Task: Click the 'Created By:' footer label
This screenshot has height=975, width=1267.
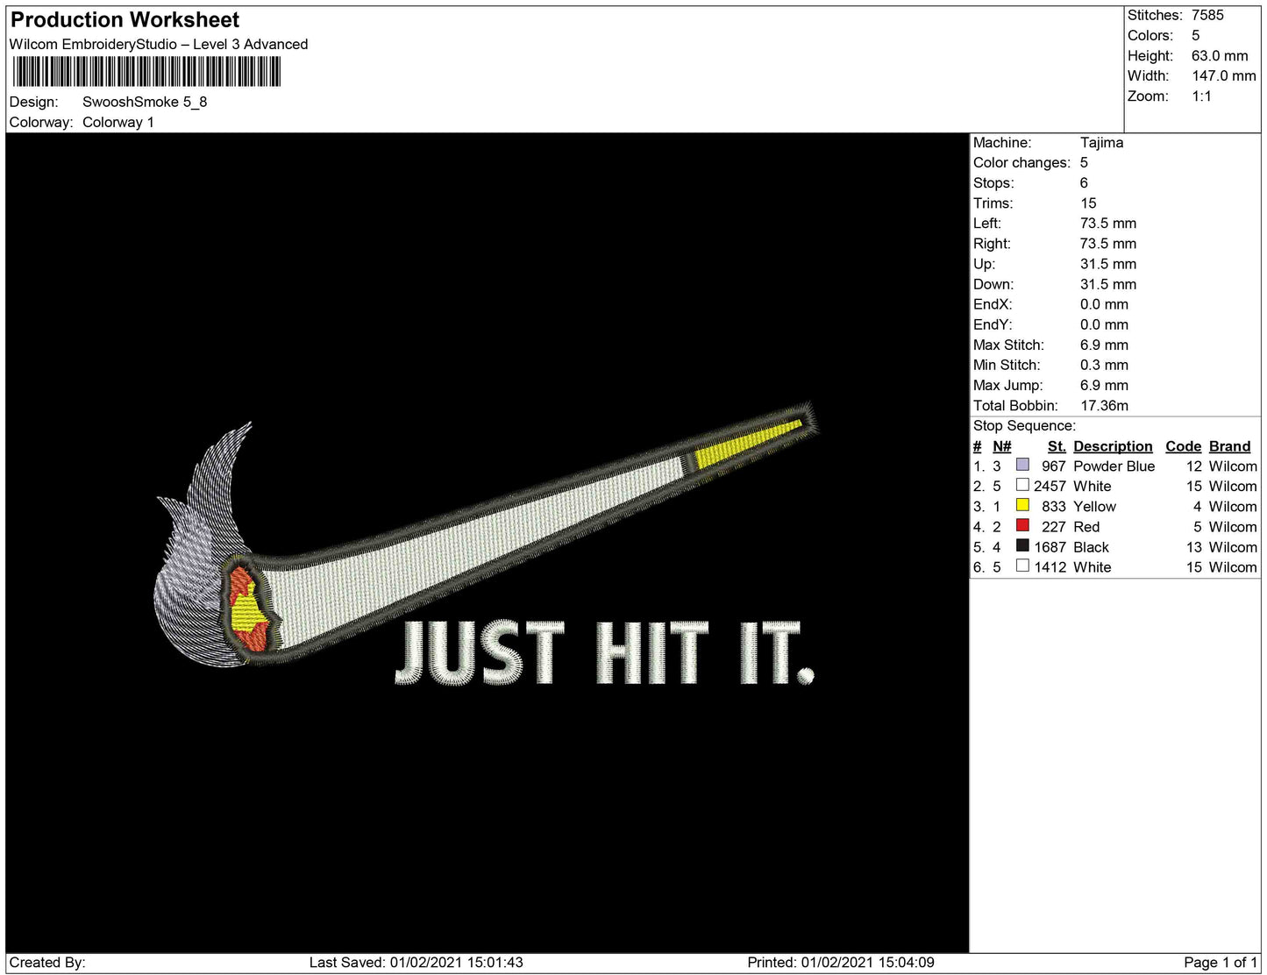Action: [47, 962]
